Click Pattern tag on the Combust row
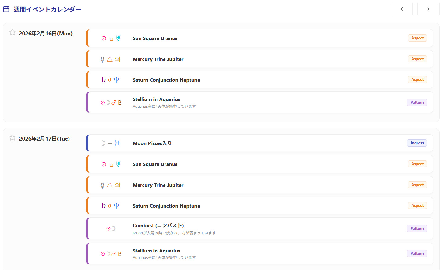The width and height of the screenshot is (443, 270). [417, 228]
